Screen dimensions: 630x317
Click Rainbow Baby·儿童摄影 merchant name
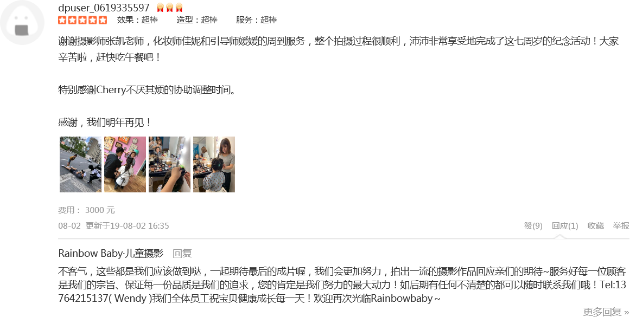coord(111,253)
